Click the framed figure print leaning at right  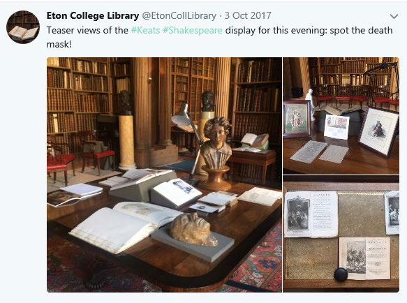coord(378,131)
